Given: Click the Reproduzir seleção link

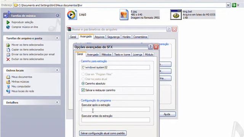Looking at the screenshot, I should [x=22, y=22].
